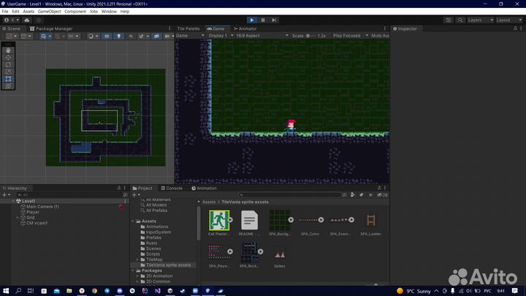Switch to the Tile Palette tab
This screenshot has height=296, width=526.
[x=188, y=29]
